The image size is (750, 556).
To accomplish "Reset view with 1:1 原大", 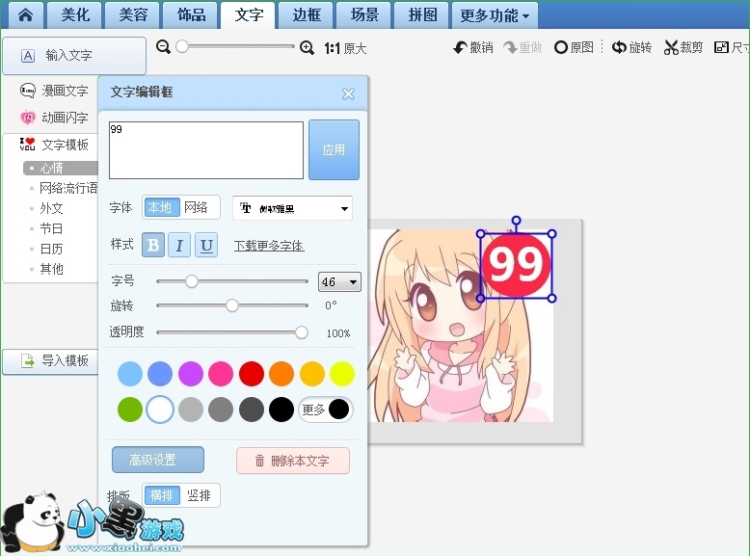I will (x=345, y=48).
